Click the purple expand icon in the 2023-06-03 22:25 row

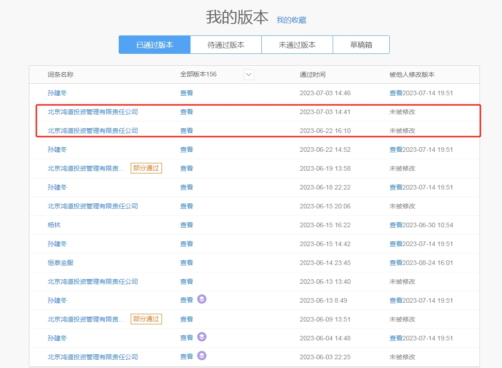click(x=202, y=356)
